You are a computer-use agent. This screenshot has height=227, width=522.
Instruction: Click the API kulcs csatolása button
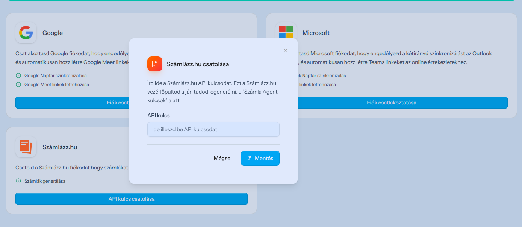click(132, 199)
